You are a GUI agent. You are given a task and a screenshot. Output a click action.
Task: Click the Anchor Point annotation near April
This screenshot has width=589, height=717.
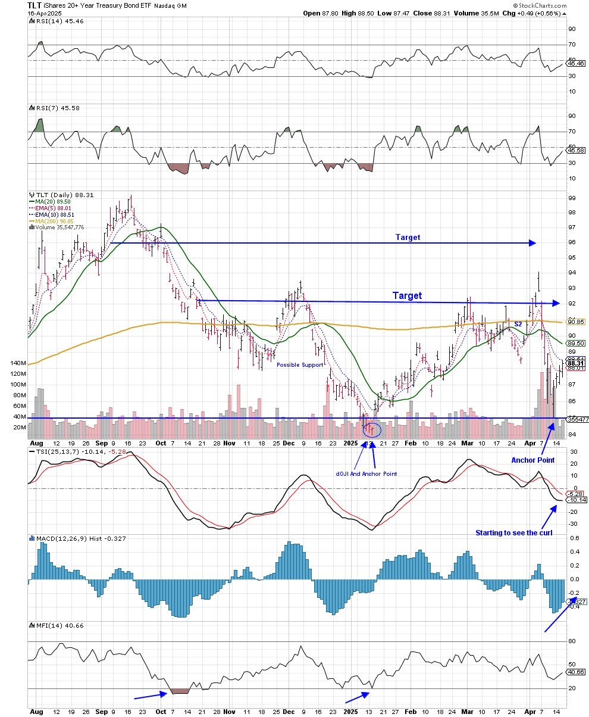coord(533,460)
